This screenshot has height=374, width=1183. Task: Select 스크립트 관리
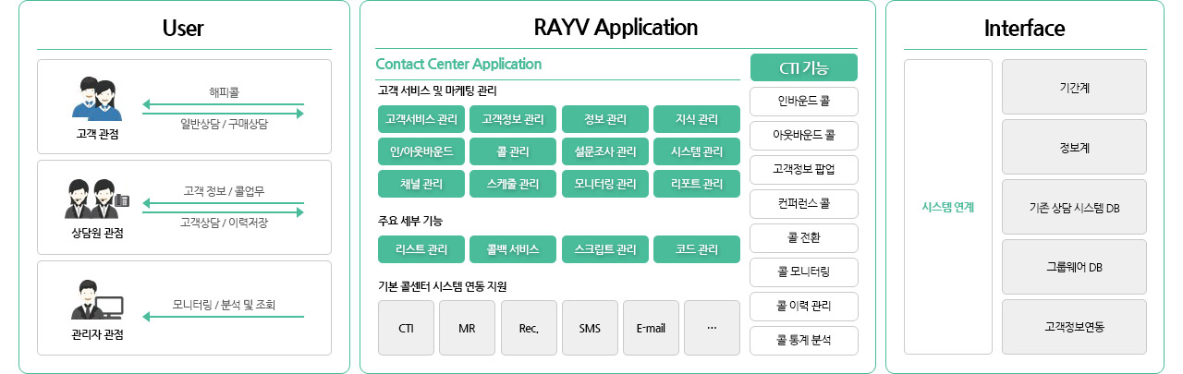click(604, 249)
